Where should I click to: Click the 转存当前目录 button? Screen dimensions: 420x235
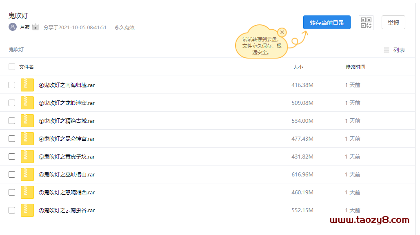[x=327, y=22]
